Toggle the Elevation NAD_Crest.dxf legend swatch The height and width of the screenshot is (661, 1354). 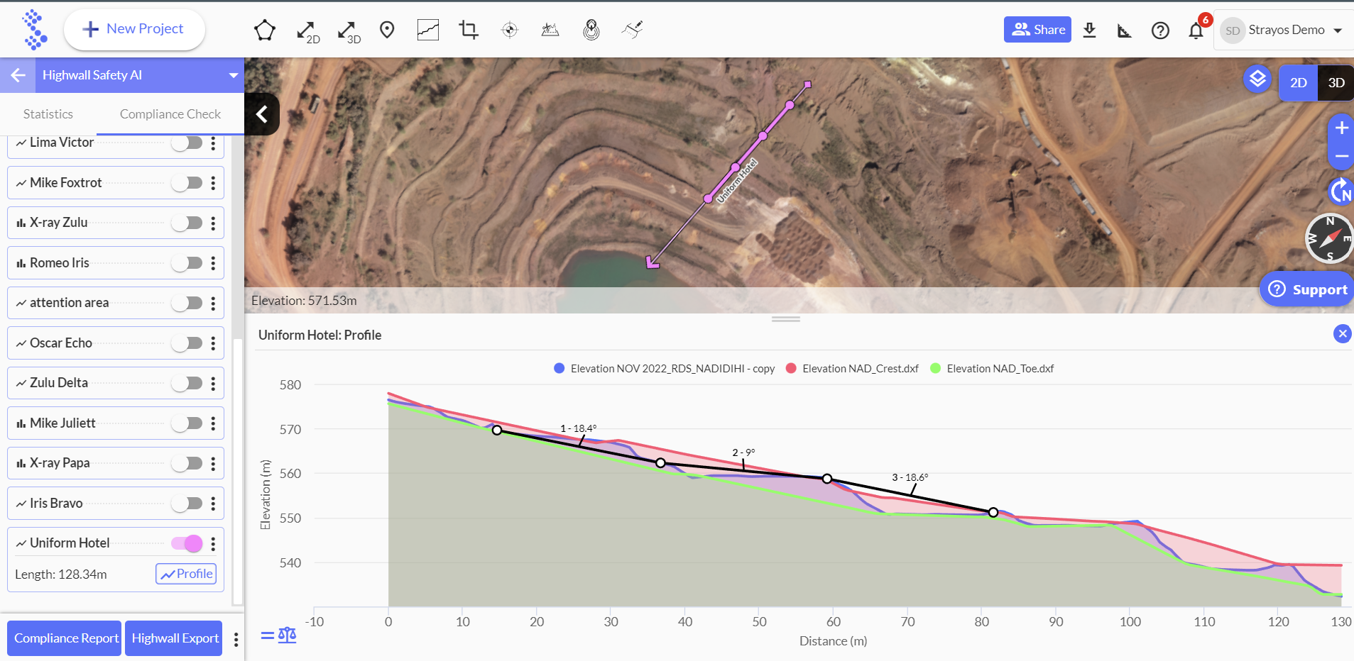pos(791,369)
